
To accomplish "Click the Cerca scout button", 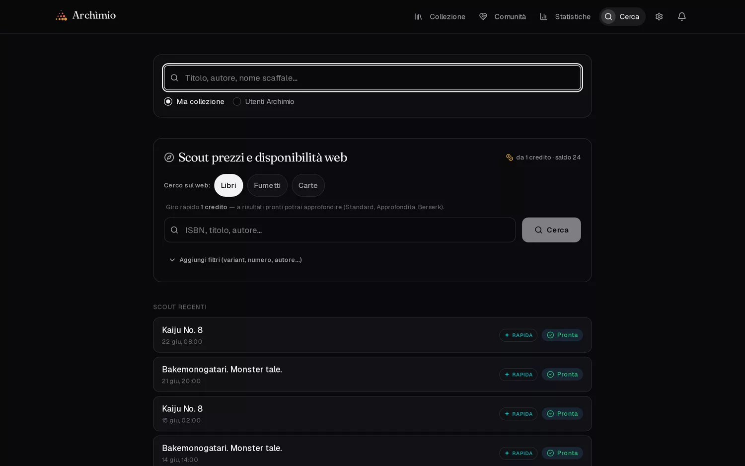I will click(551, 230).
